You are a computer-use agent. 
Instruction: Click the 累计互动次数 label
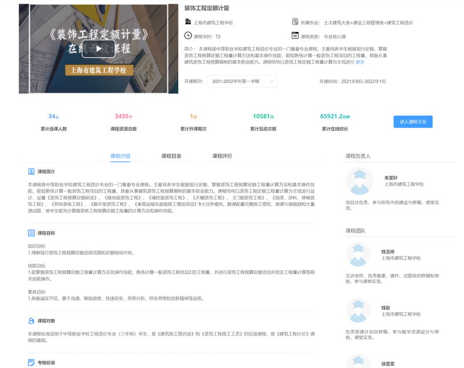pos(263,129)
